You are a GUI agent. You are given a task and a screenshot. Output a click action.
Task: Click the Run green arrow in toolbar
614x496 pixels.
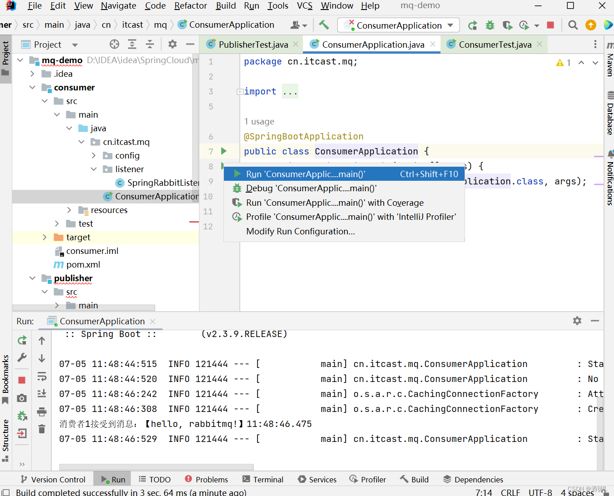(473, 25)
